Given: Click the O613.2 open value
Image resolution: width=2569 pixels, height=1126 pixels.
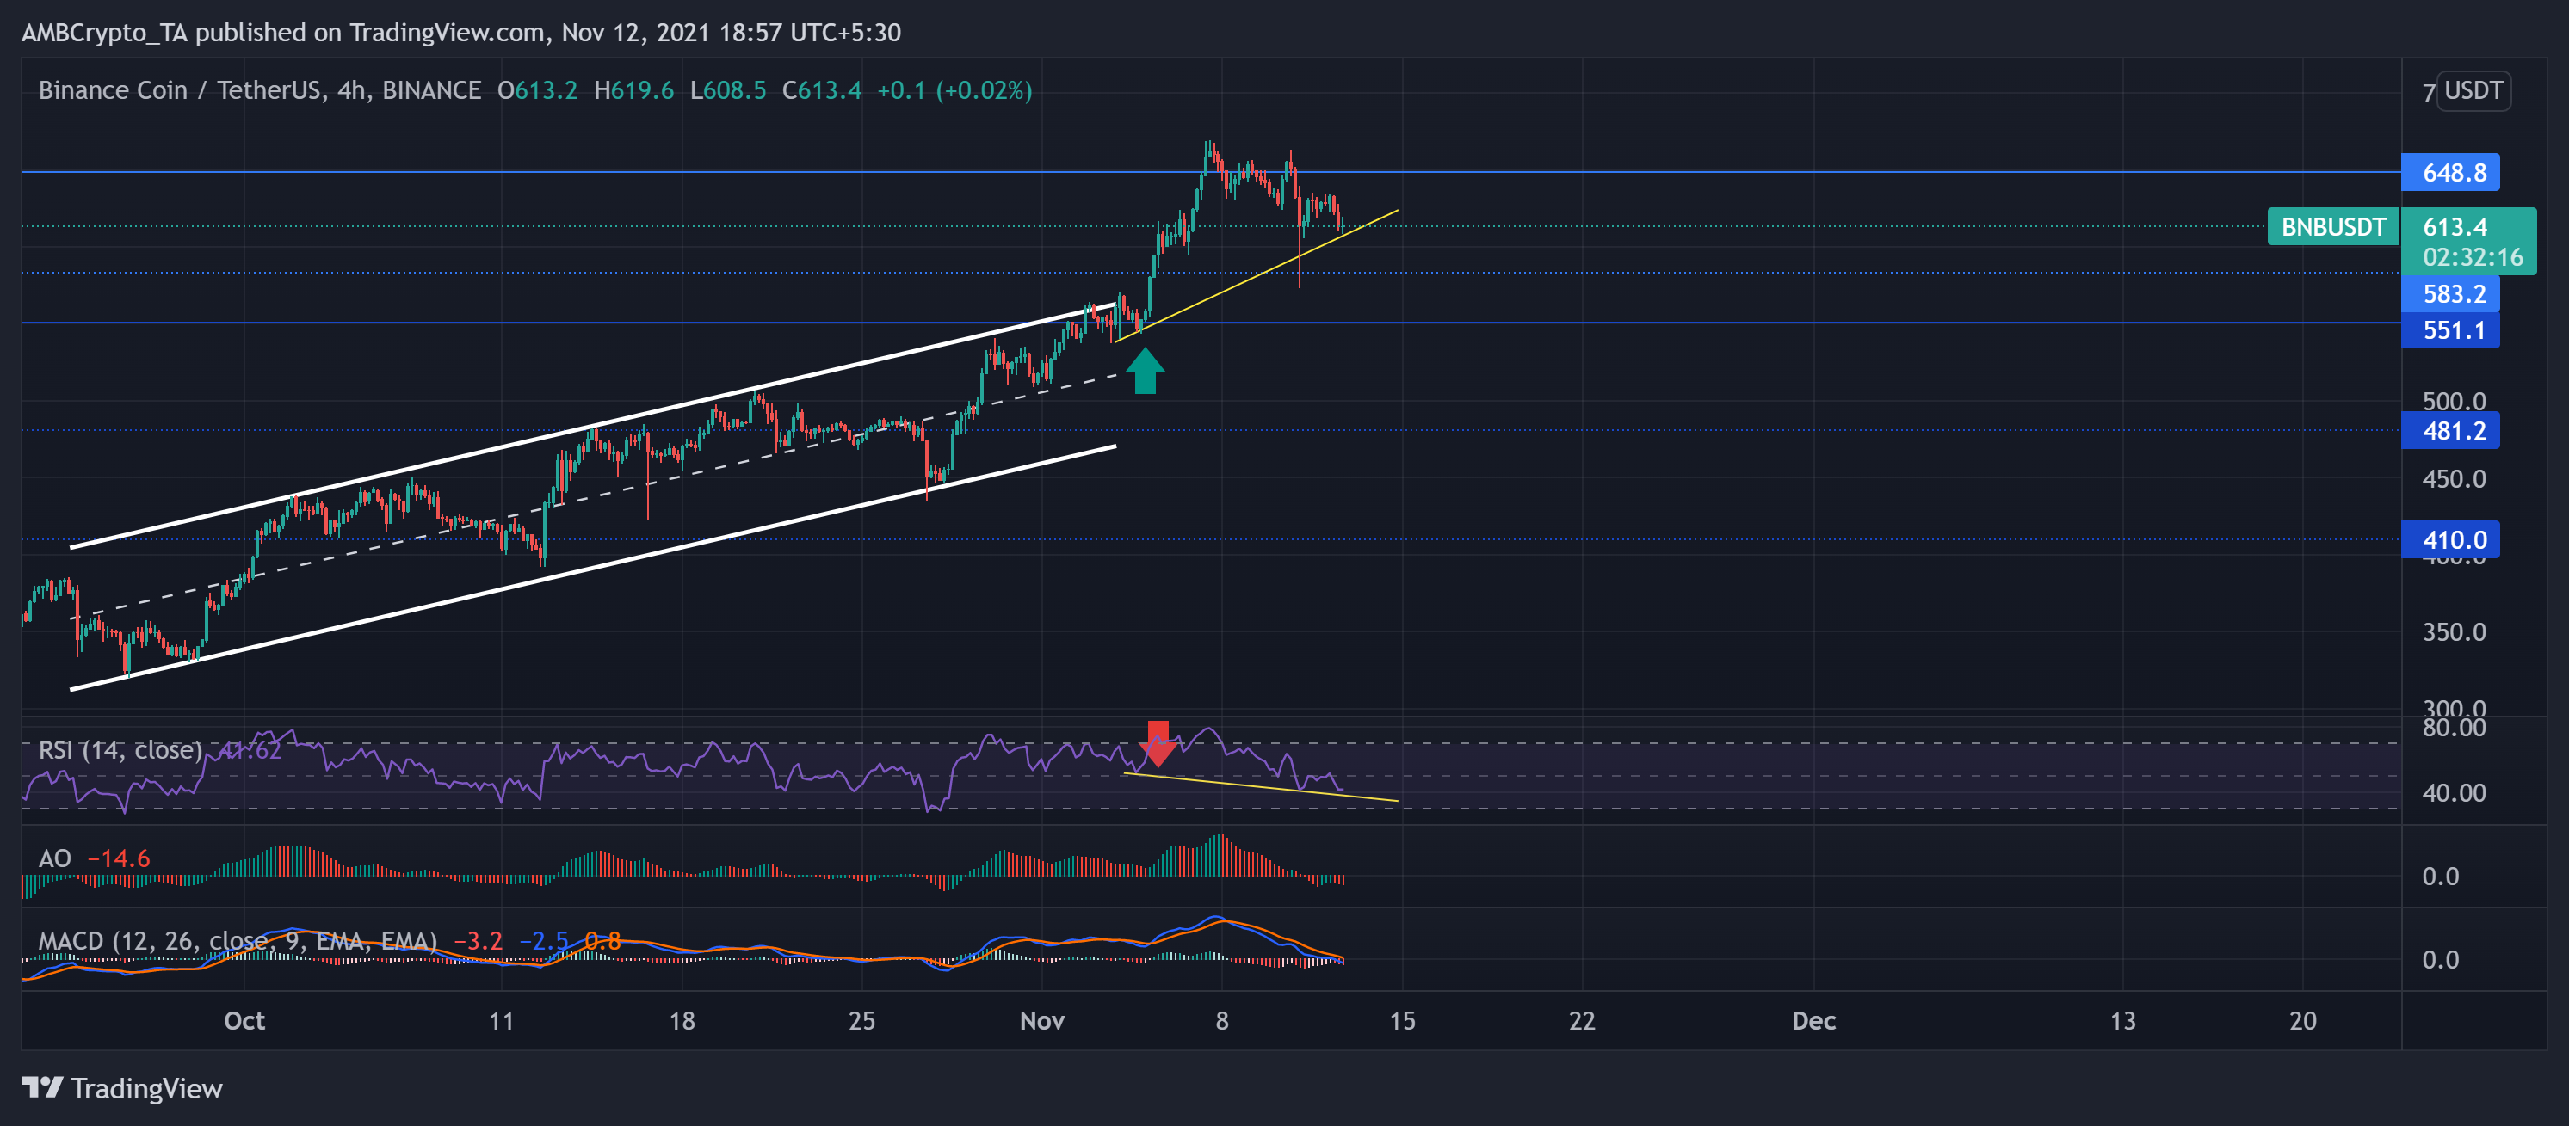Looking at the screenshot, I should pyautogui.click(x=538, y=90).
